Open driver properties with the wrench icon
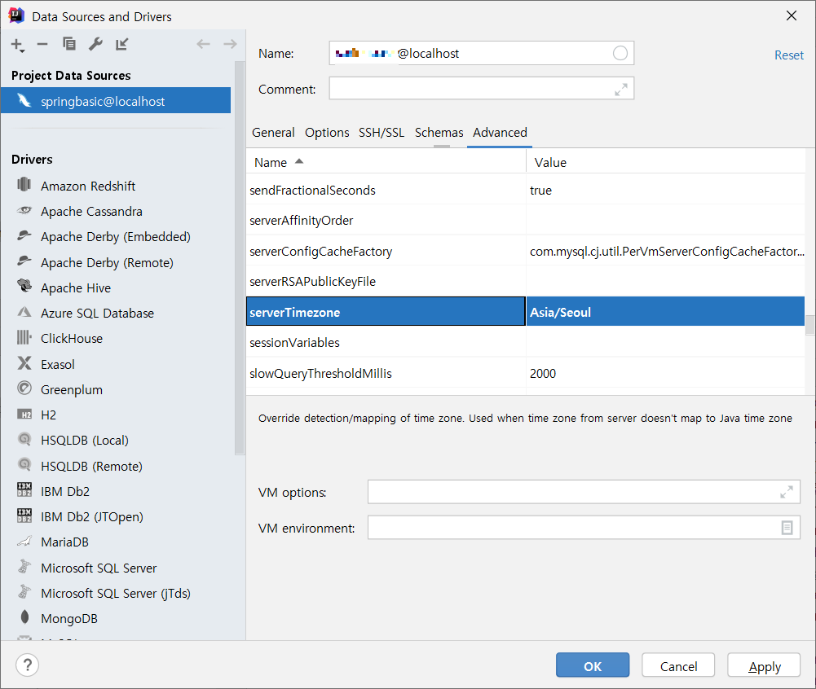Viewport: 816px width, 689px height. pyautogui.click(x=95, y=45)
